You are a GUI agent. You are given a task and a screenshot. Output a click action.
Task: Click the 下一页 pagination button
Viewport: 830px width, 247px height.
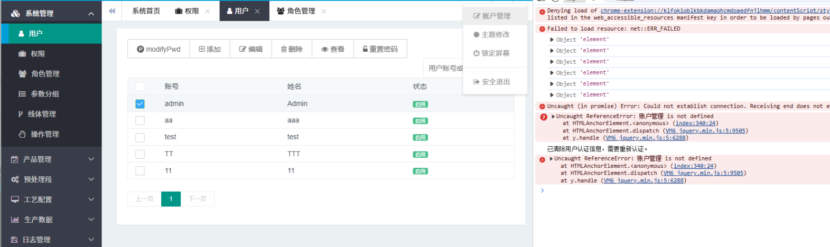point(197,199)
